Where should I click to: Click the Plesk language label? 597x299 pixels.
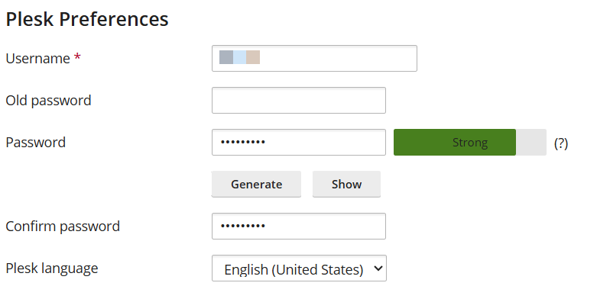(x=52, y=268)
